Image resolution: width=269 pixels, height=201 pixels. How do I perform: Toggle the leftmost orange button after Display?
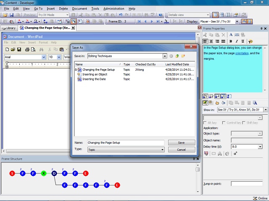coord(244,21)
